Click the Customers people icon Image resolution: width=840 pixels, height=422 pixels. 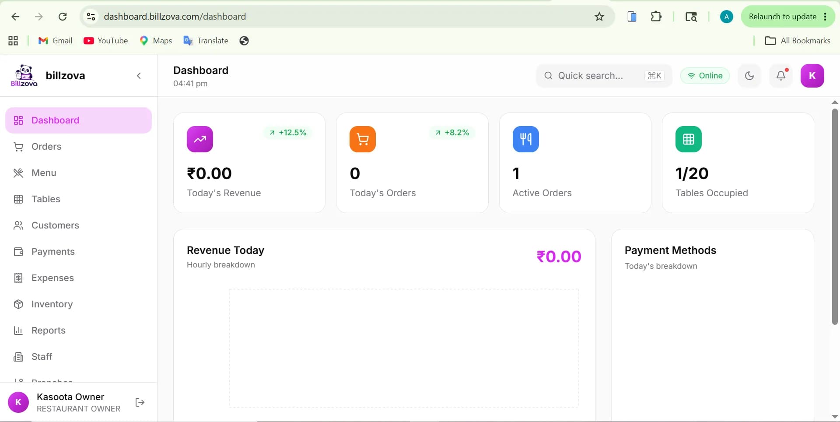tap(18, 225)
